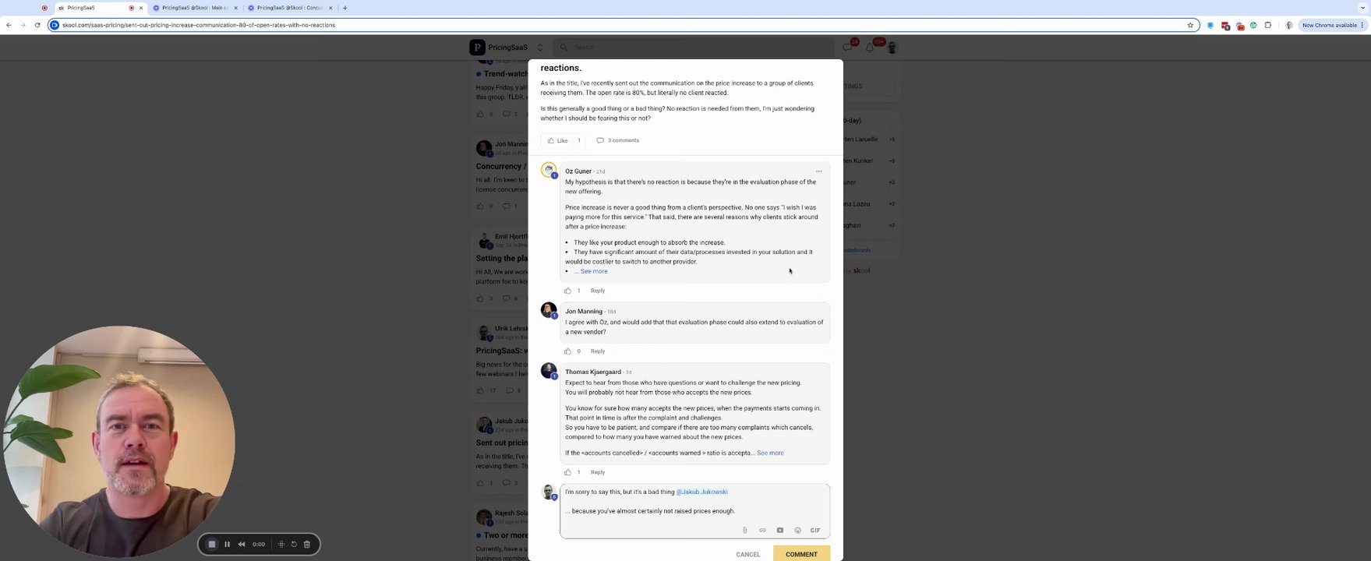Open Jon Manning's avatar in comments
1371x561 pixels.
(x=549, y=310)
